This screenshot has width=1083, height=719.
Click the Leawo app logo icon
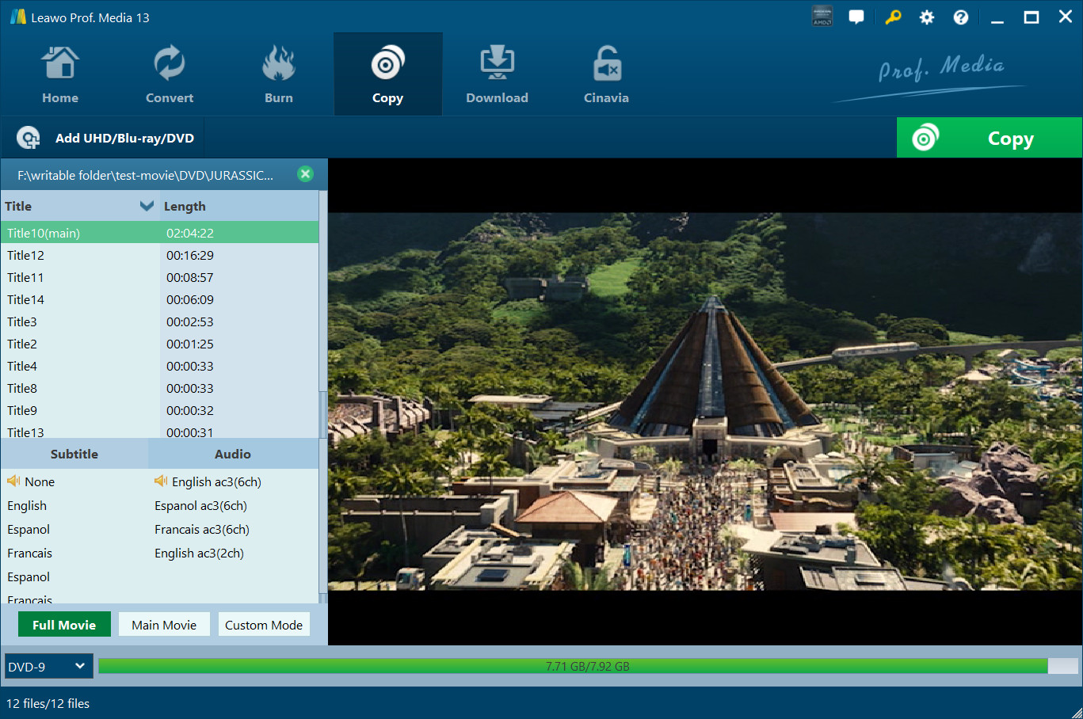17,17
